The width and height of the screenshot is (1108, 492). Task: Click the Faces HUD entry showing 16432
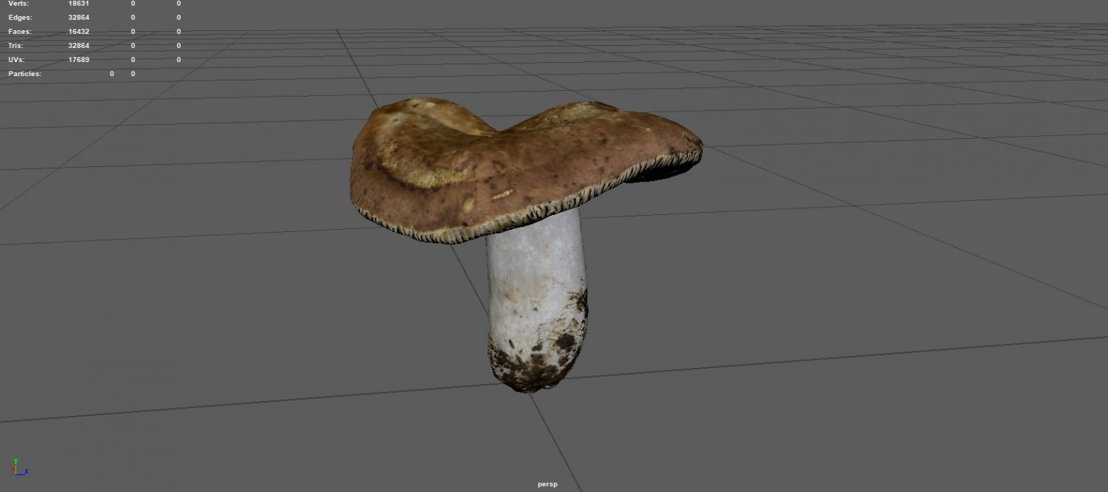(79, 31)
